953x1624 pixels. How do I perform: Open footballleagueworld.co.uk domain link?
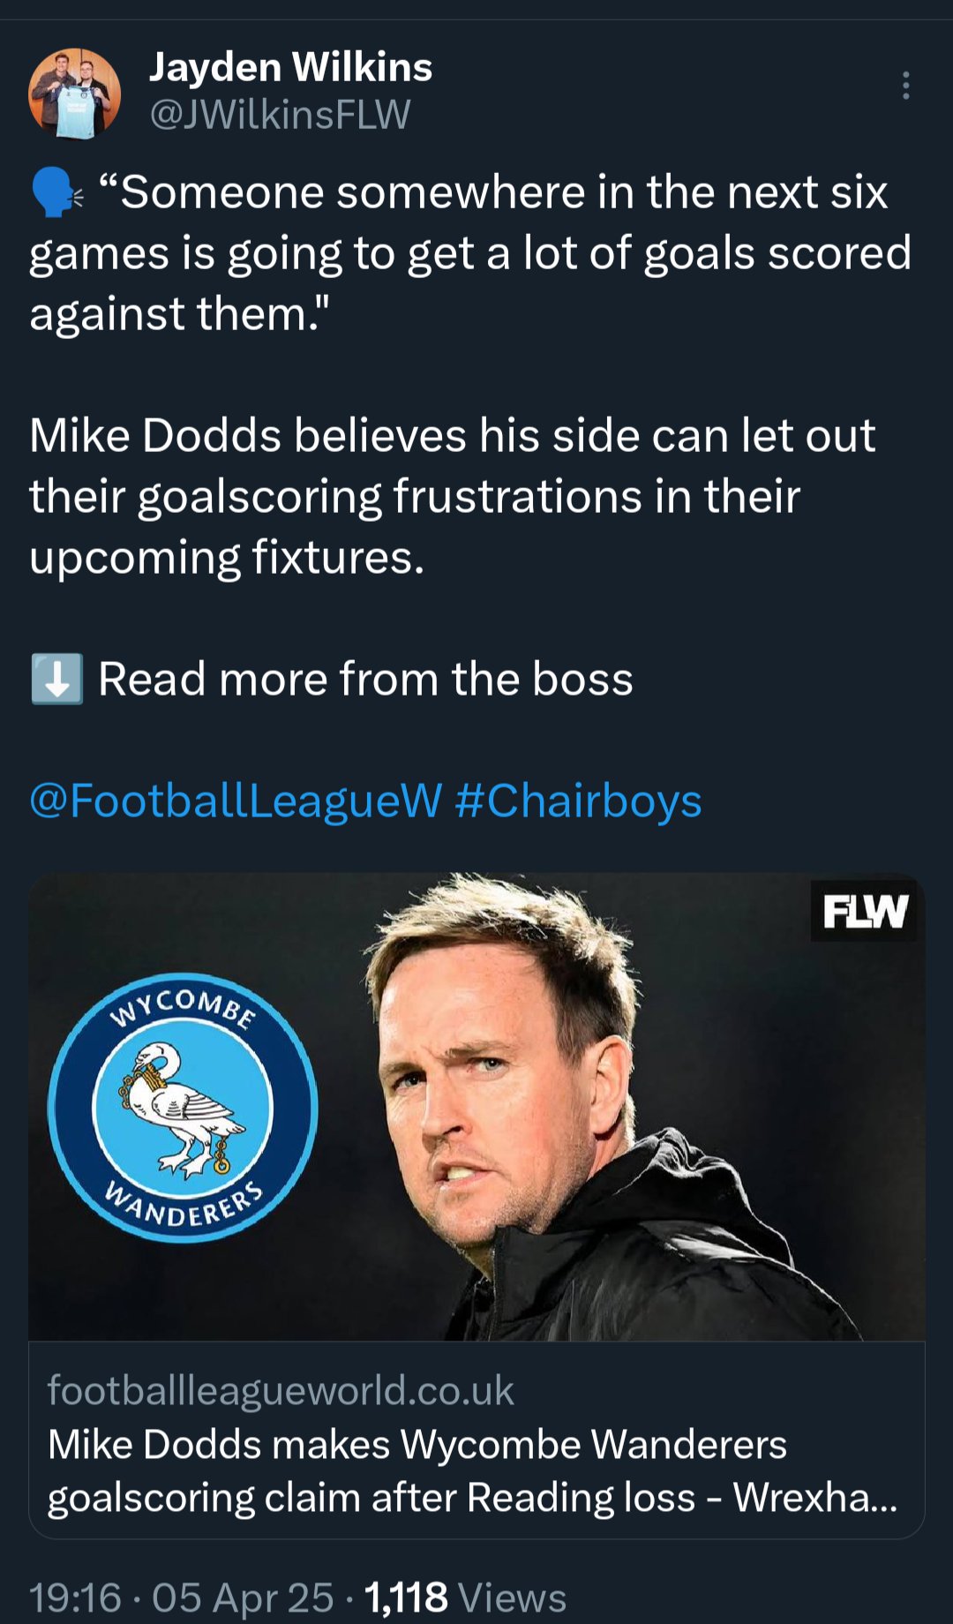[280, 1390]
